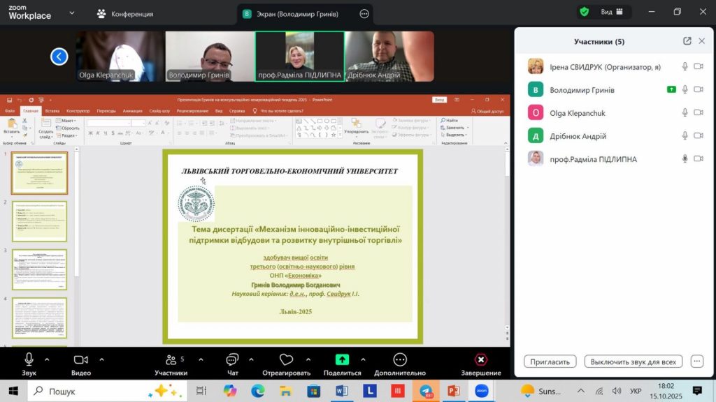Open Участники participants icon in toolbar
716x402 pixels.
[x=171, y=359]
